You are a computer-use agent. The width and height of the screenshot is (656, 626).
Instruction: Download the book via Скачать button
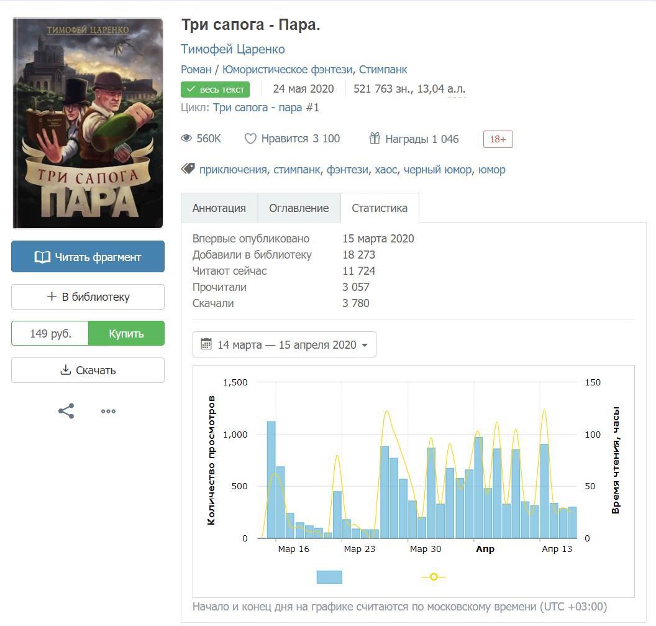88,370
